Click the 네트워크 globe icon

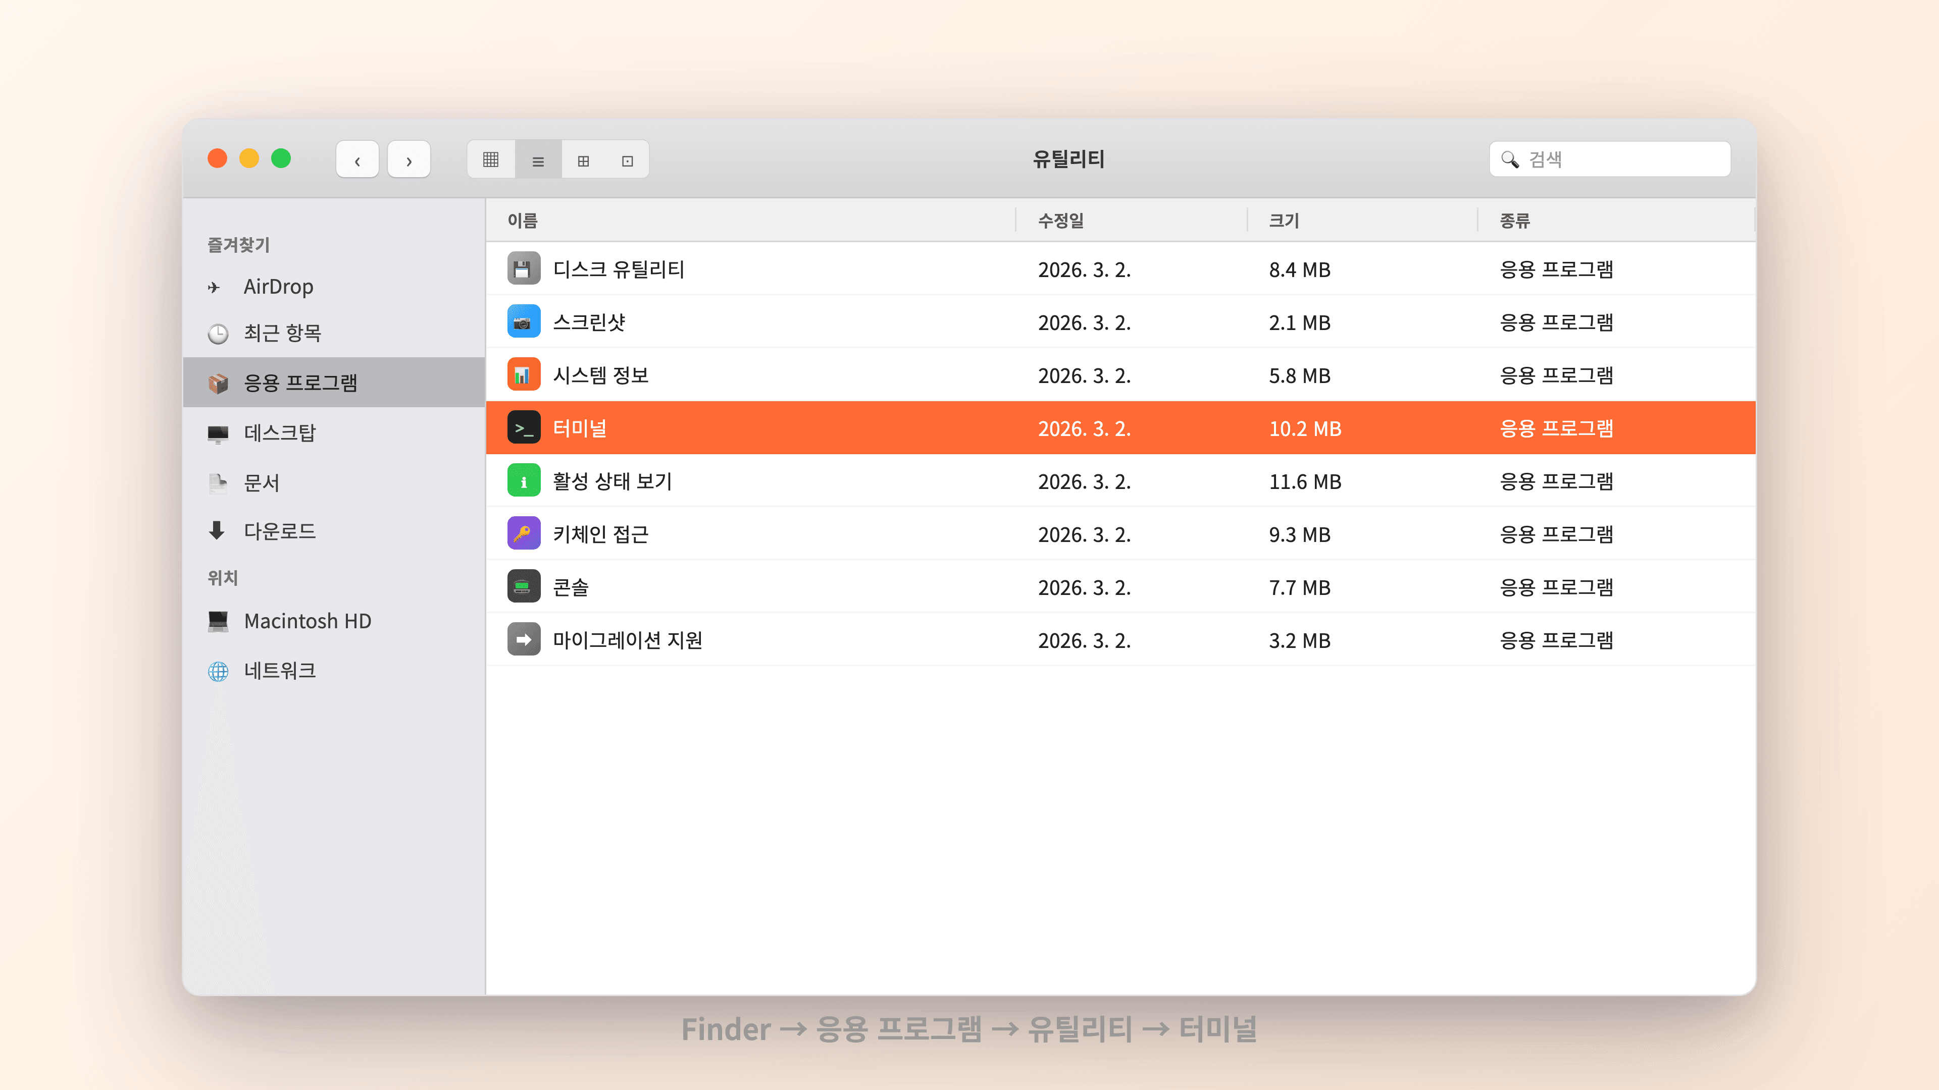pos(218,671)
